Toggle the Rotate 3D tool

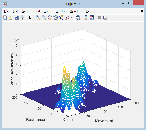click(56, 17)
